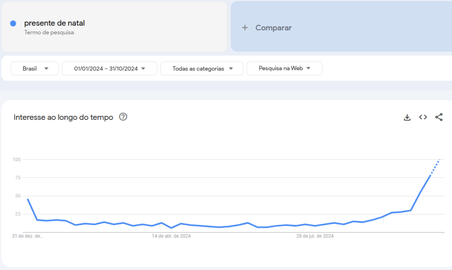Open the Todas as categorias dropdown
The height and width of the screenshot is (270, 452).
202,68
